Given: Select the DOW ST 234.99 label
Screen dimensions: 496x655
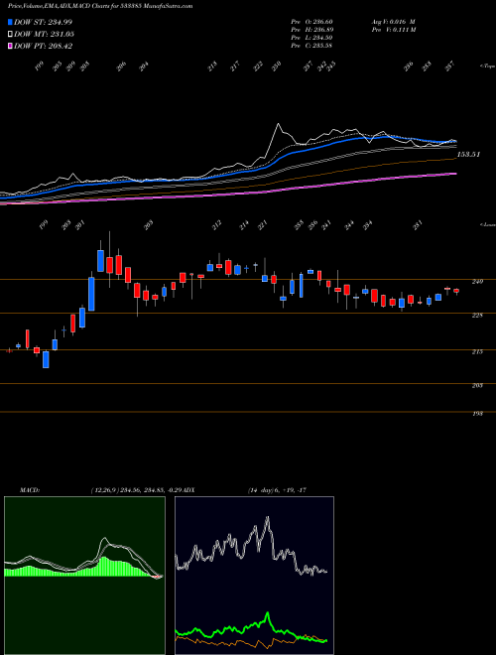Looking at the screenshot, I should pos(43,22).
